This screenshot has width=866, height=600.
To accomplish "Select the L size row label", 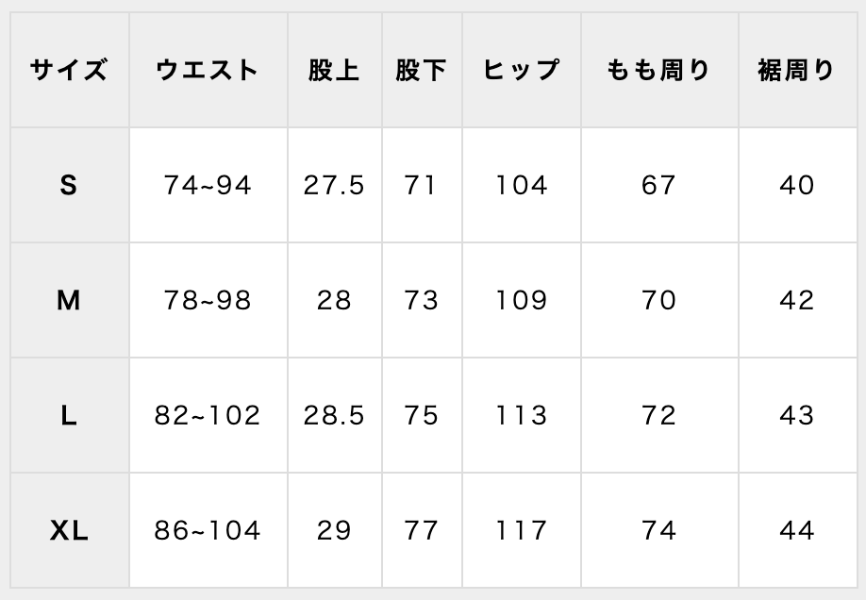I will tap(68, 415).
